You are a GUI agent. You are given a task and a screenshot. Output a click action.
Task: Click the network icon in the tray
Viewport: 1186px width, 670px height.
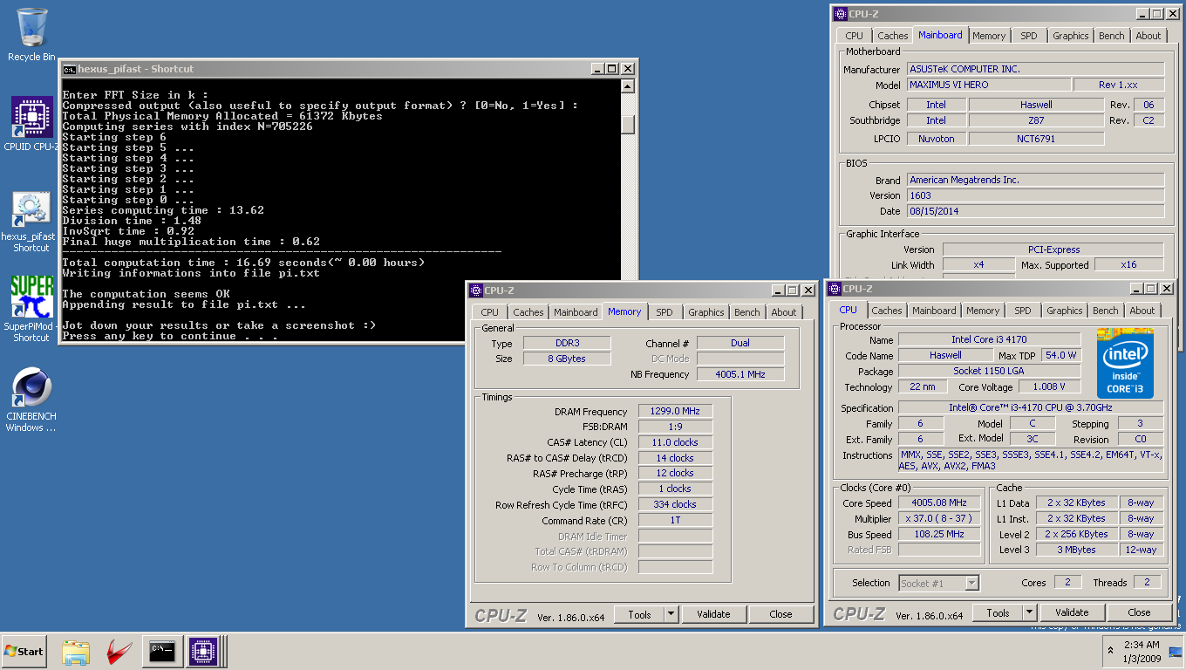(x=1176, y=652)
